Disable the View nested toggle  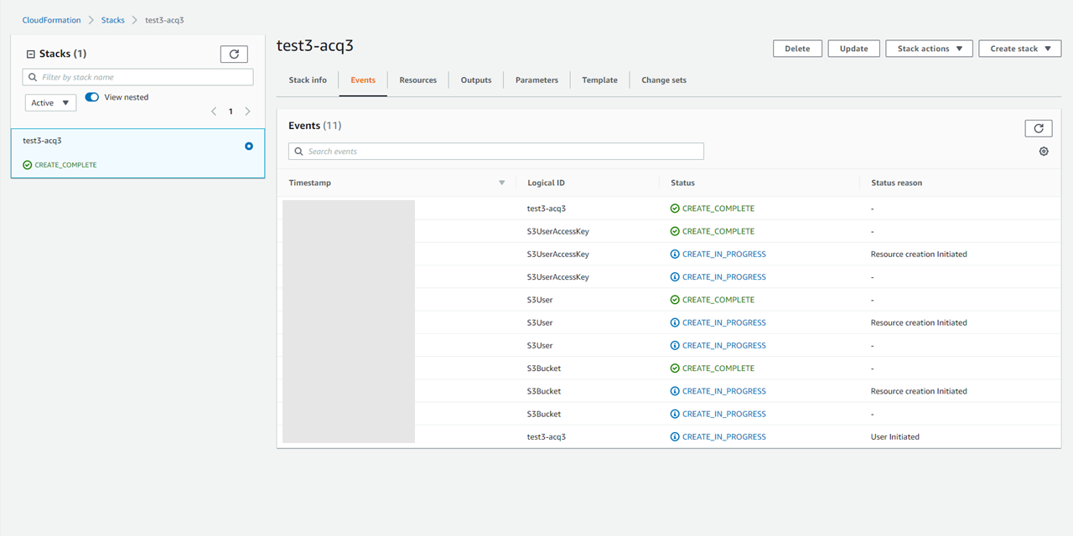coord(91,96)
